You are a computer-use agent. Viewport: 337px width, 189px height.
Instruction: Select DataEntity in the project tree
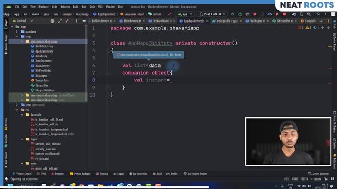pyautogui.click(x=41, y=56)
